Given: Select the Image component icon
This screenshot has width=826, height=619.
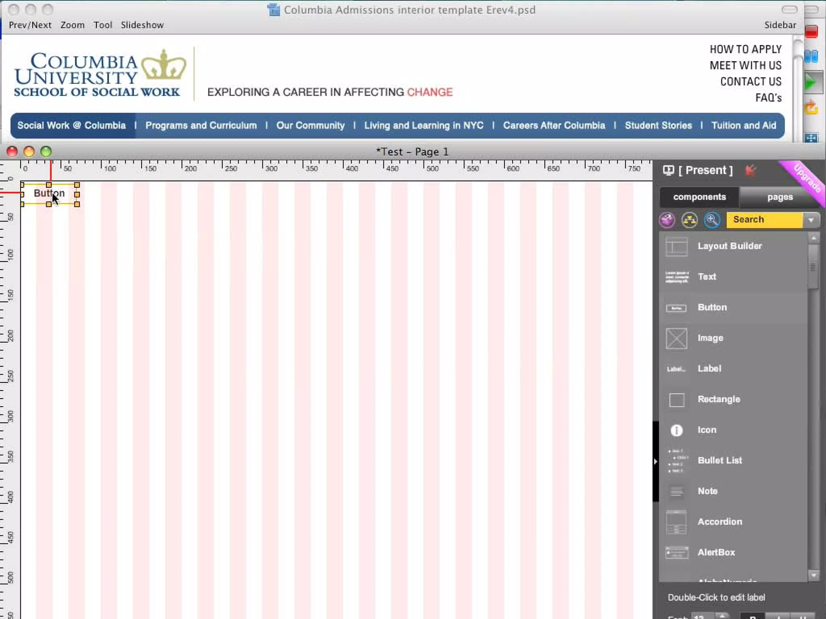Looking at the screenshot, I should 676,338.
